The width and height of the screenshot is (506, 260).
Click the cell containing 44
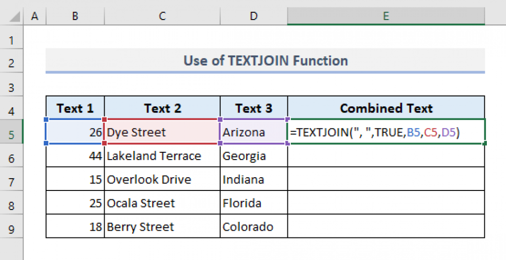pos(75,155)
